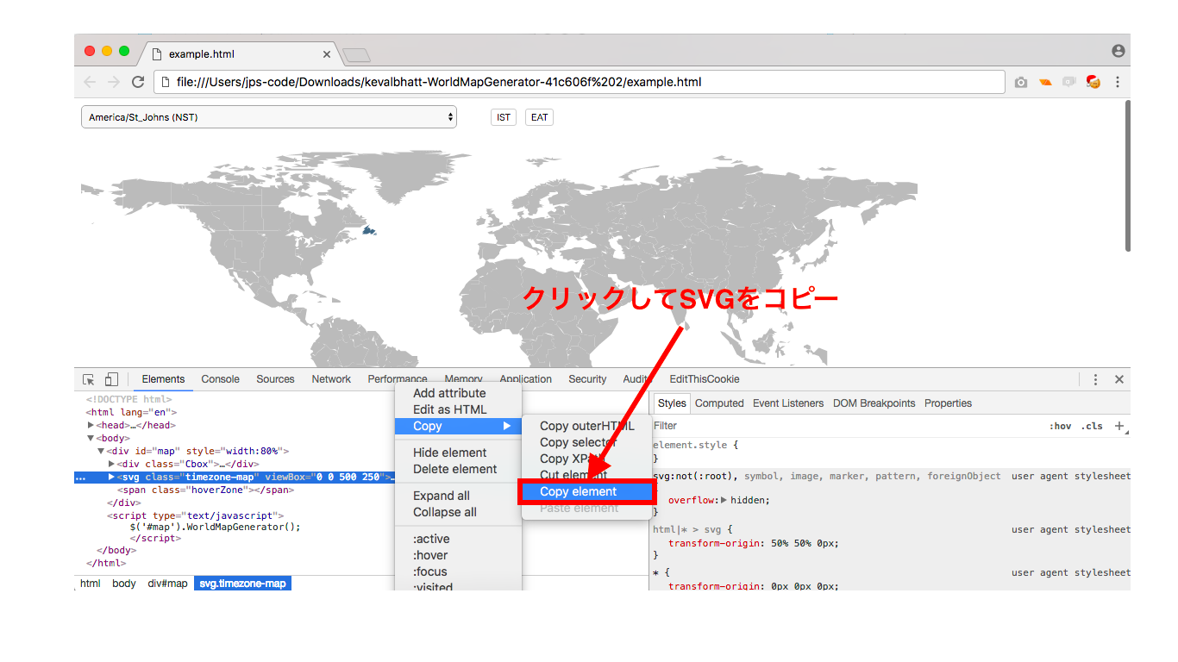Open DOM Breakpoints pane
This screenshot has width=1178, height=662.
click(x=874, y=403)
